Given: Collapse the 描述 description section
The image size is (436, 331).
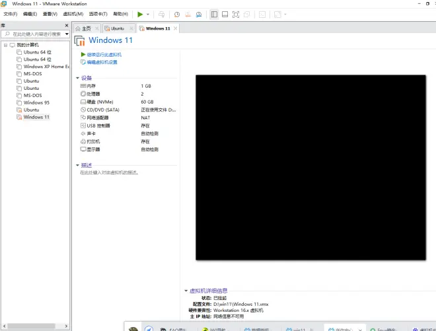Looking at the screenshot, I should (x=77, y=165).
